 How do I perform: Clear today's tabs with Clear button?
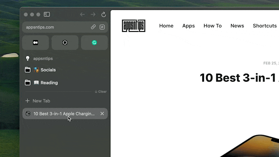click(x=101, y=92)
